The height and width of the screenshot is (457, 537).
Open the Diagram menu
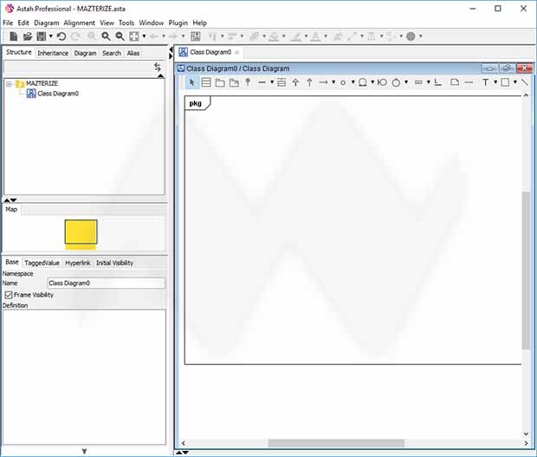46,23
